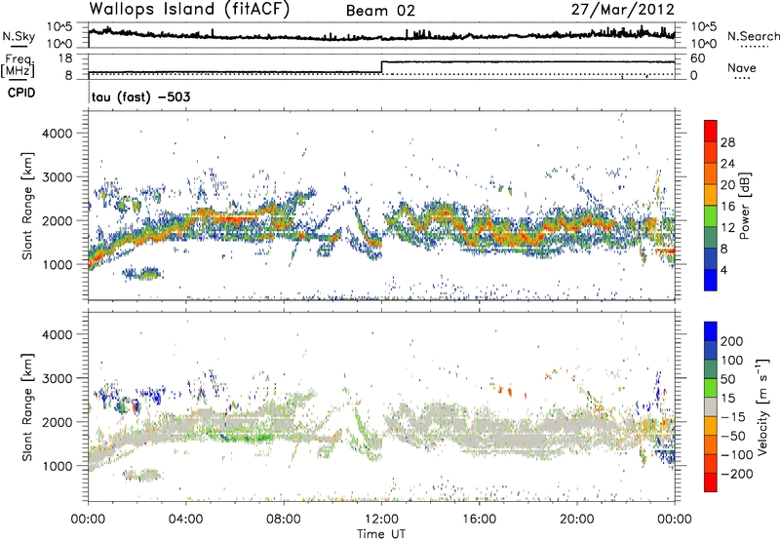
Task: Select the "4000" tick of power panel
Action: tap(57, 134)
